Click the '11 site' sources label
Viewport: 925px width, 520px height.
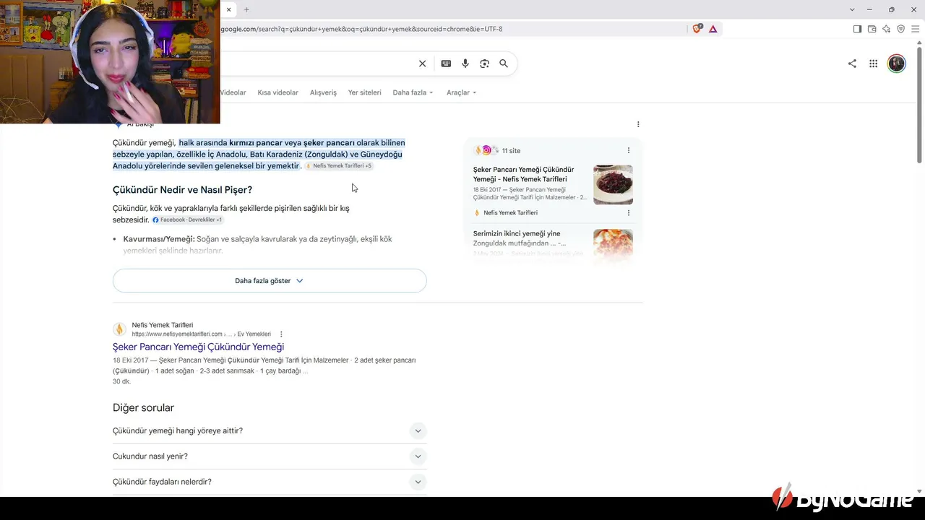511,151
